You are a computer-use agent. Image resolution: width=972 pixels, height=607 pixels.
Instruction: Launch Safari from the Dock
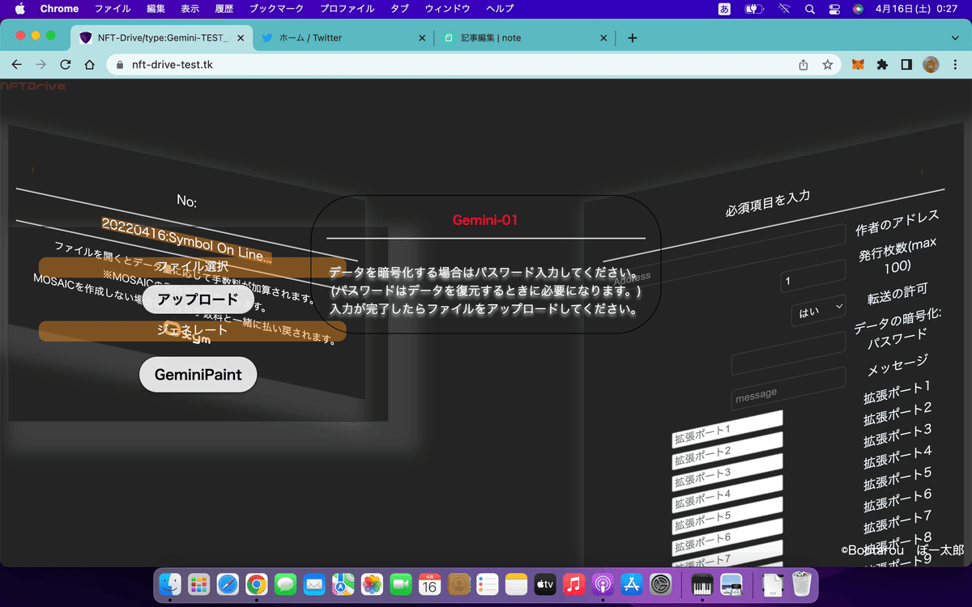[x=228, y=584]
